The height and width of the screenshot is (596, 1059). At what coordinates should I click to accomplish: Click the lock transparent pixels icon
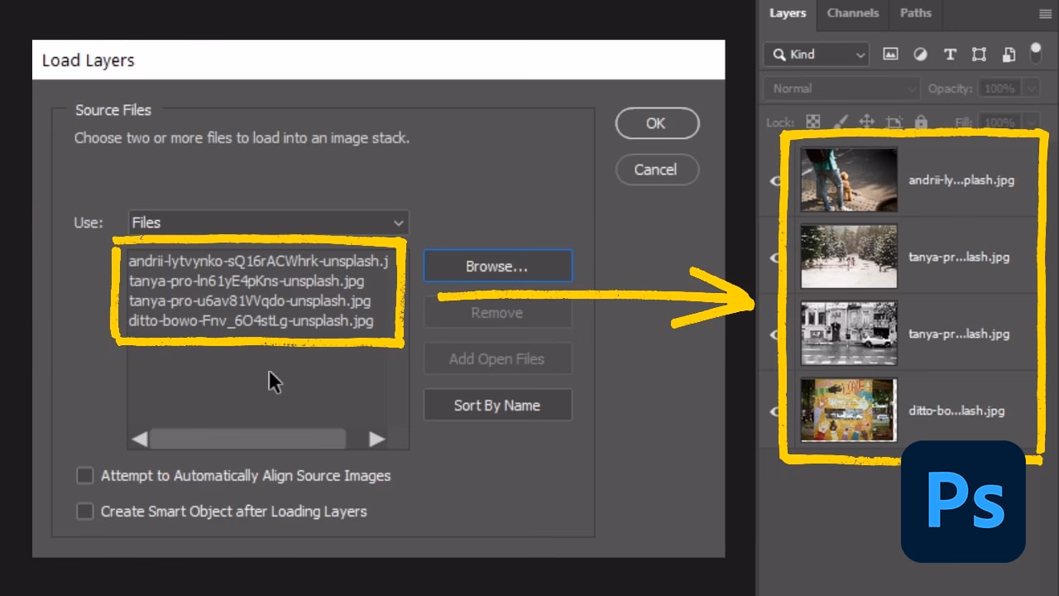pyautogui.click(x=812, y=121)
